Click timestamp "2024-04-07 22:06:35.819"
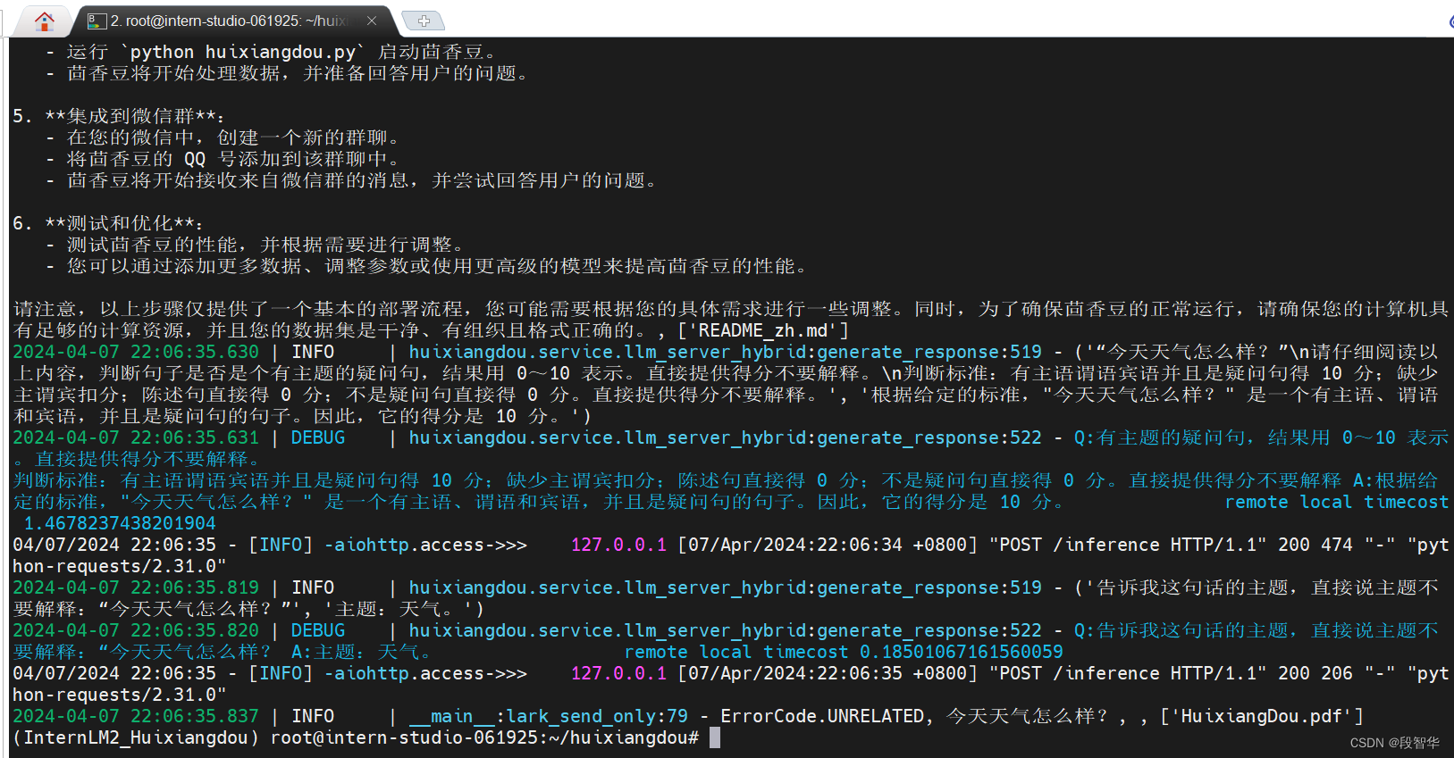 pos(136,587)
